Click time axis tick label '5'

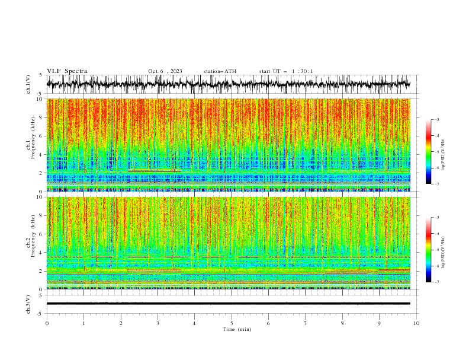click(232, 323)
